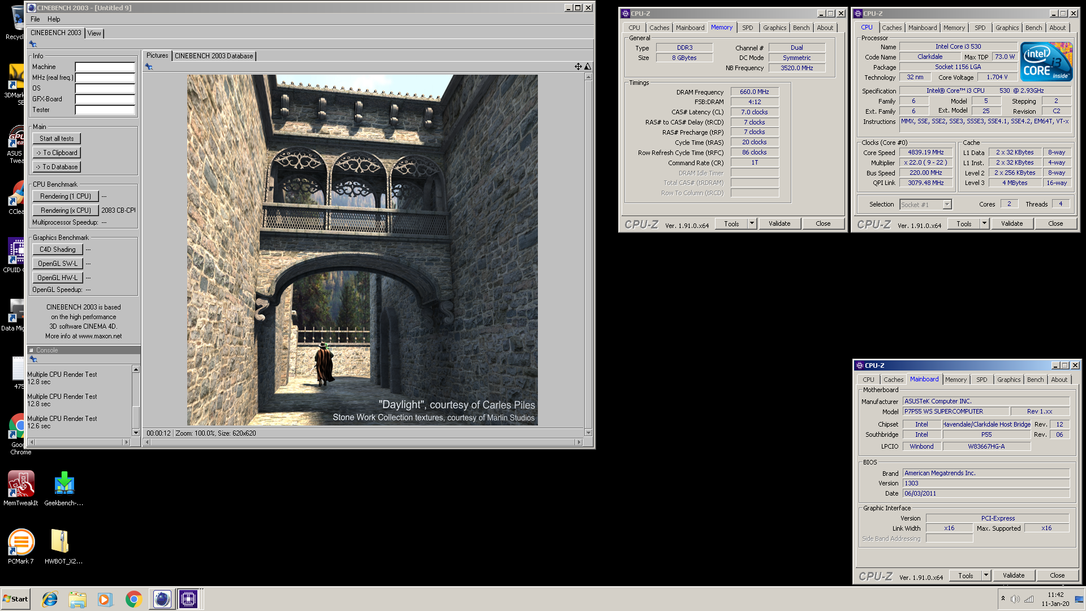Switch to the View tab in Cinebench
Image resolution: width=1086 pixels, height=611 pixels.
94,33
